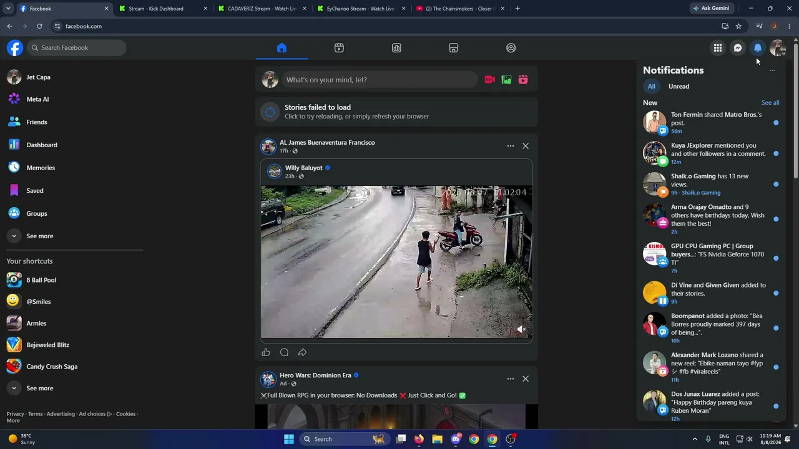The image size is (799, 449).
Task: Bookmark this page with the star icon
Action: click(x=738, y=26)
